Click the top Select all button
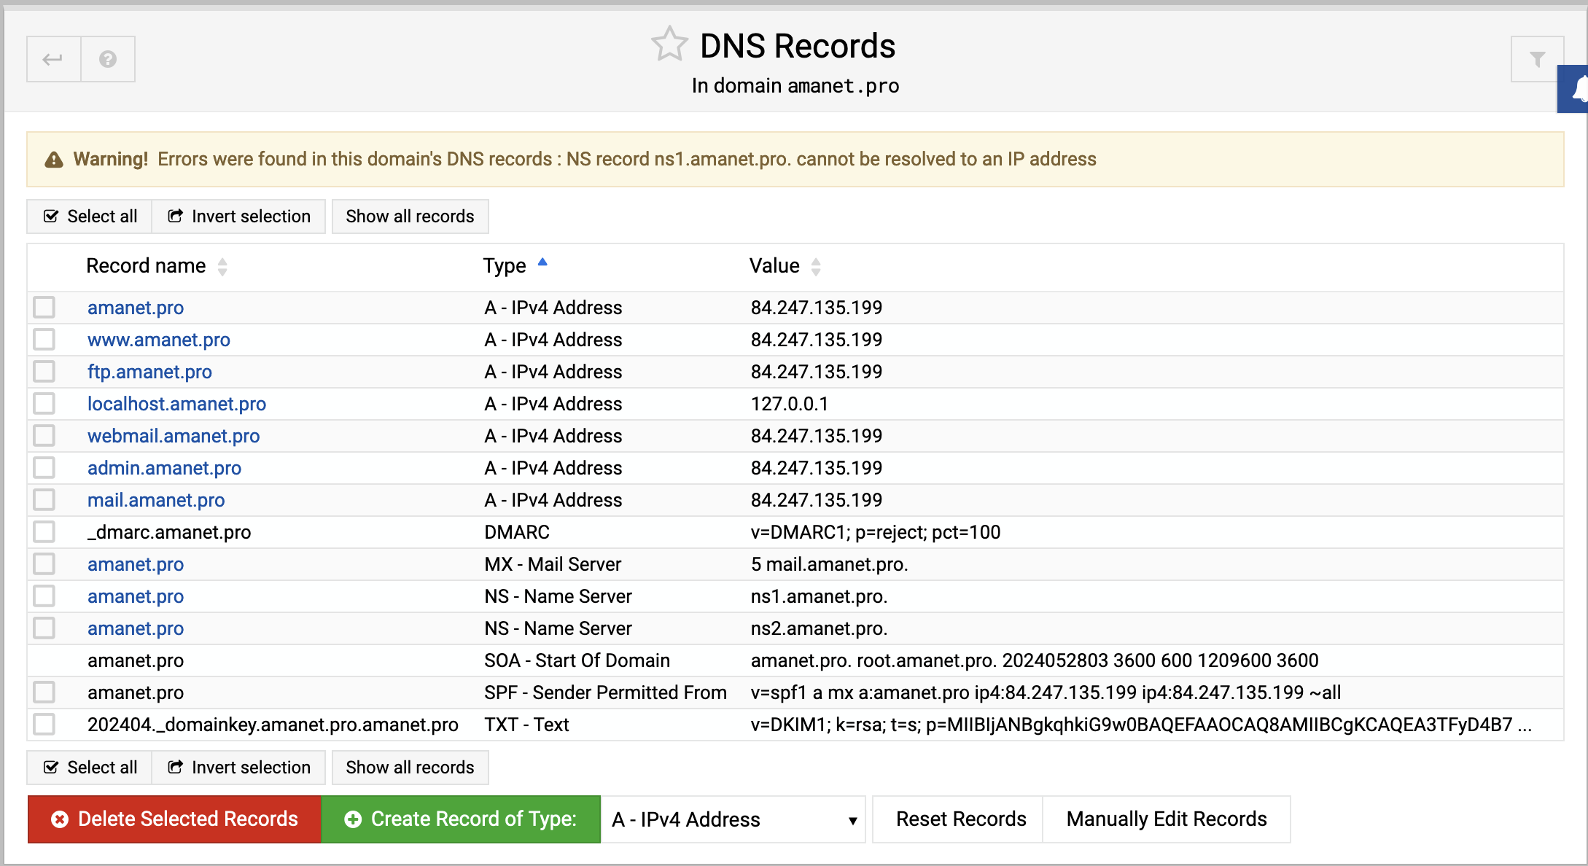This screenshot has width=1588, height=866. click(x=90, y=216)
